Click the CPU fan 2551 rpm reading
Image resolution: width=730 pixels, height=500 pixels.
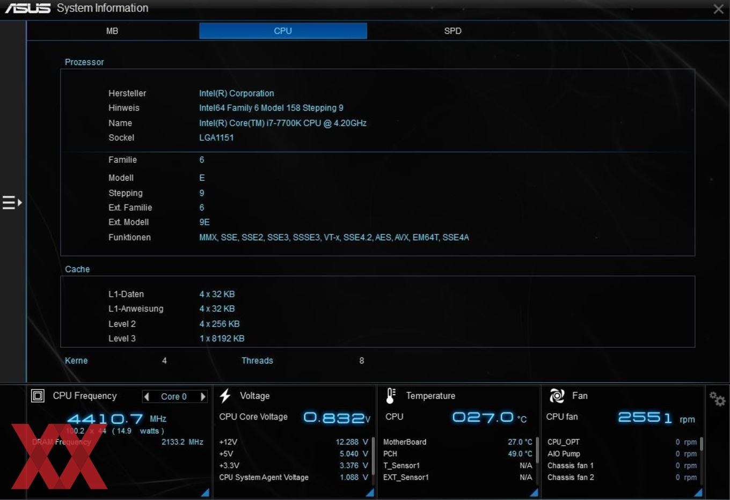645,417
